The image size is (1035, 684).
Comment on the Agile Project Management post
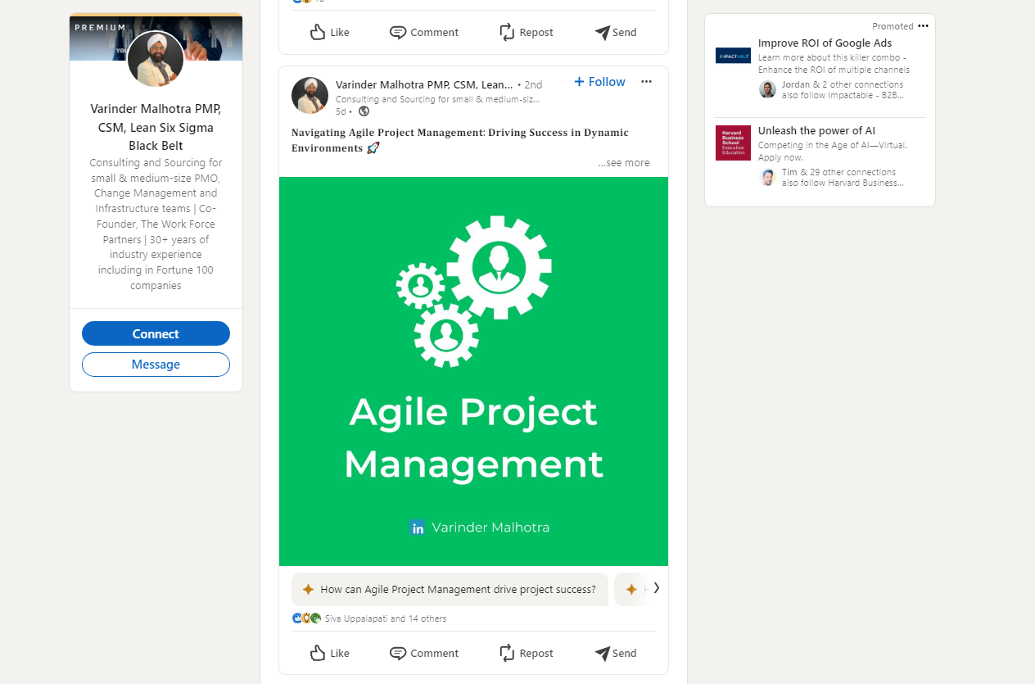(423, 653)
